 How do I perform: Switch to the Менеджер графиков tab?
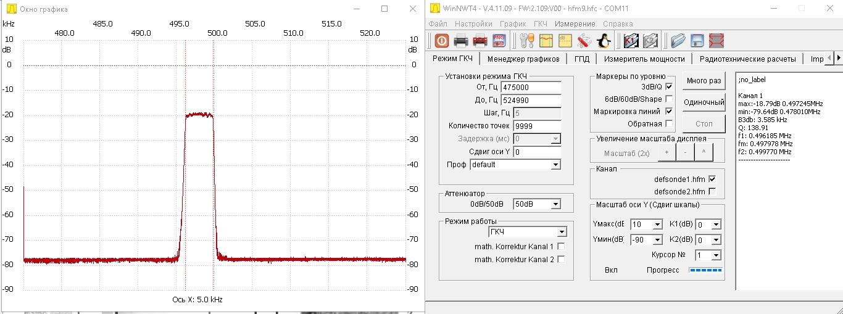click(x=523, y=59)
